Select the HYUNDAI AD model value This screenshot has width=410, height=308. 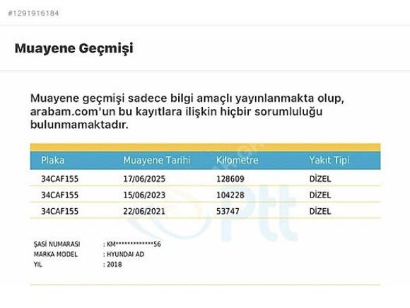click(x=126, y=254)
